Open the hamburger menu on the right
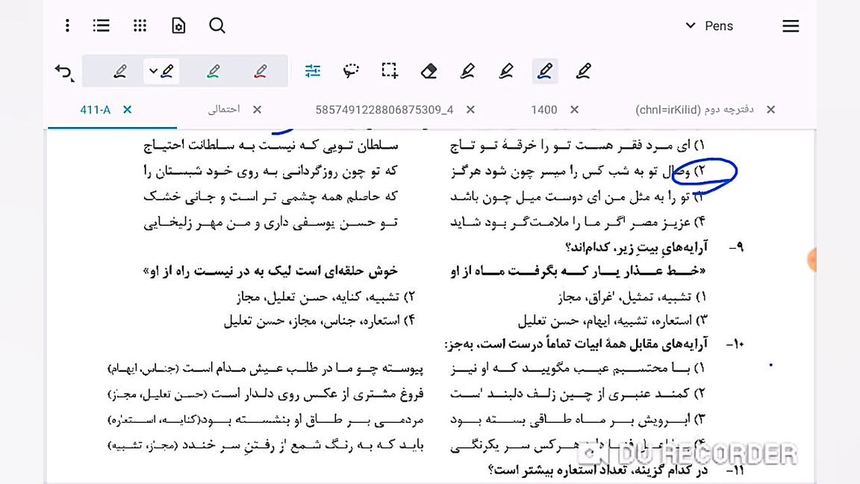The image size is (860, 484). 791,25
